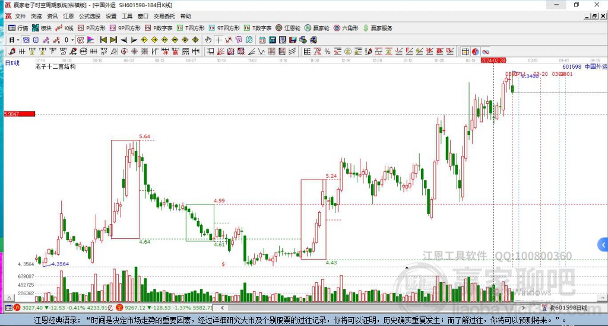Open the T数字表 tool
Image resolution: width=608 pixels, height=326 pixels.
[258, 28]
